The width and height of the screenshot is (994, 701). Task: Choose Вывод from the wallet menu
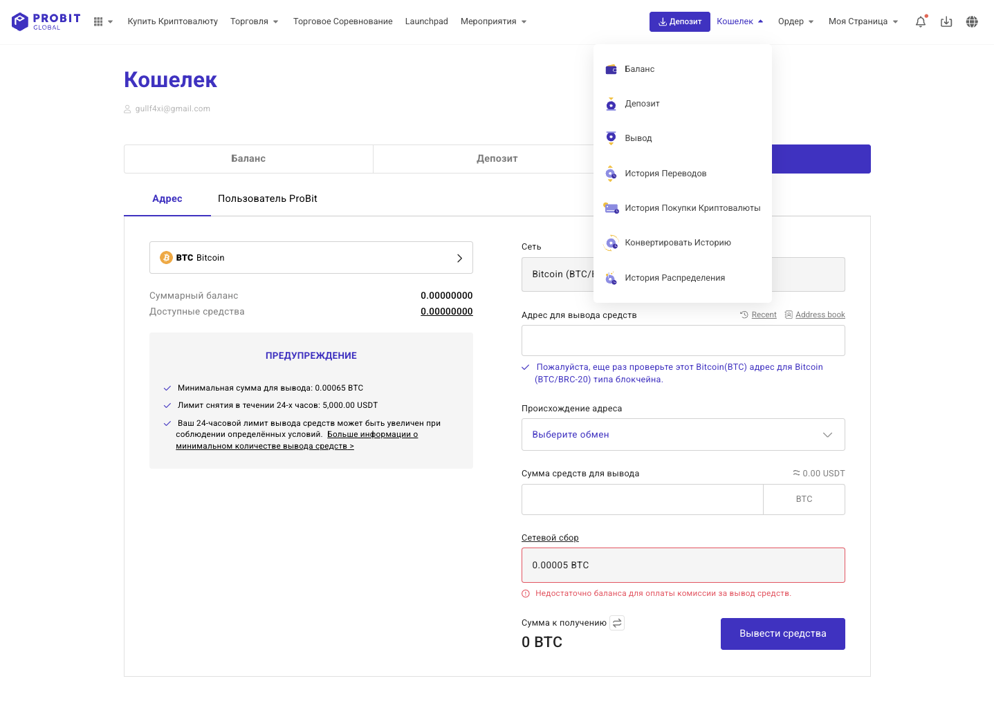[x=638, y=138]
